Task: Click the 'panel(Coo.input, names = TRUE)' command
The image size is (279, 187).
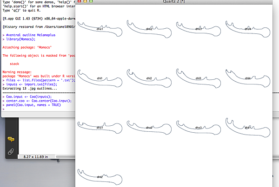Action: click(33, 105)
